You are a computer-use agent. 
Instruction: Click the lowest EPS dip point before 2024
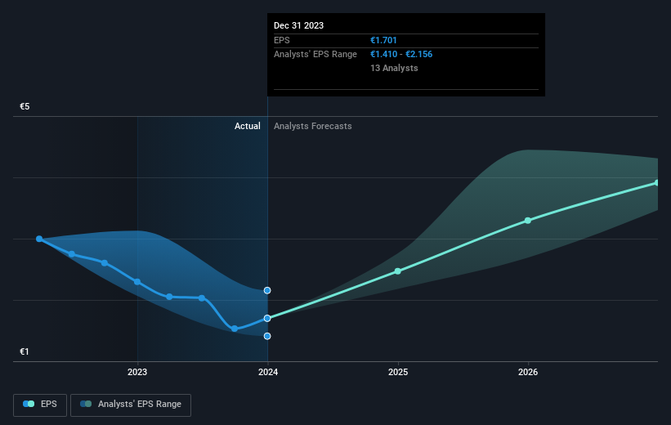point(234,329)
